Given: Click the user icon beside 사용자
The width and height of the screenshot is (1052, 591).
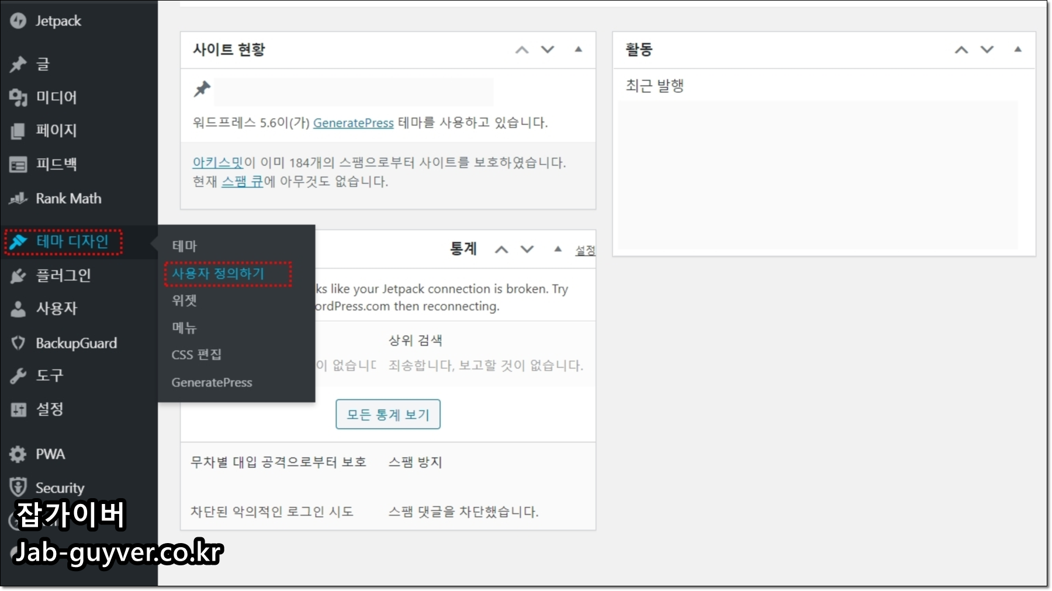Looking at the screenshot, I should point(18,309).
